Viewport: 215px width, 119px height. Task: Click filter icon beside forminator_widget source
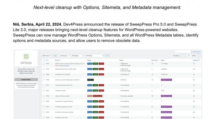coord(132,96)
